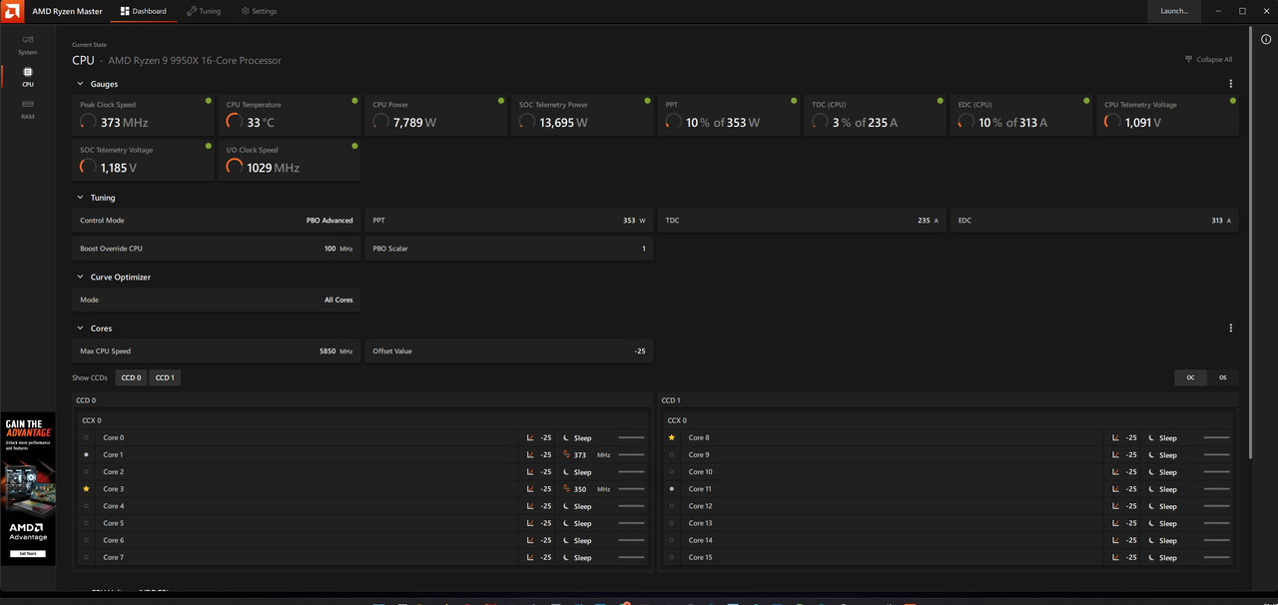This screenshot has height=605, width=1278.
Task: Switch to the OS view toggle
Action: [1222, 377]
